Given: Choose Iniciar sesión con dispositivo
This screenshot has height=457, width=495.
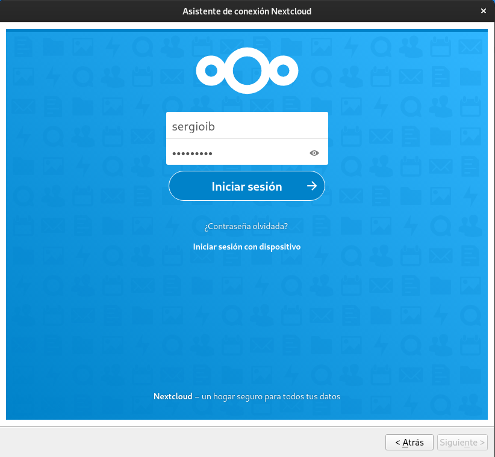Looking at the screenshot, I should coord(246,247).
